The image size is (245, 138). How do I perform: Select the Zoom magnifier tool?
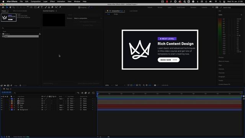tap(14, 7)
